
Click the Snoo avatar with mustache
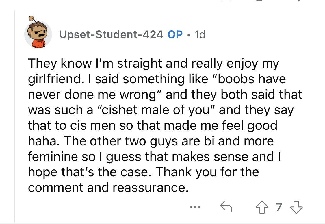38,34
